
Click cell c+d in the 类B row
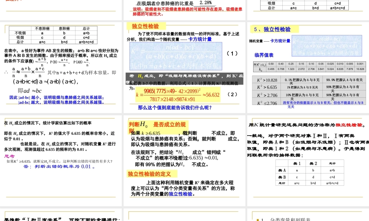tap(332, 177)
